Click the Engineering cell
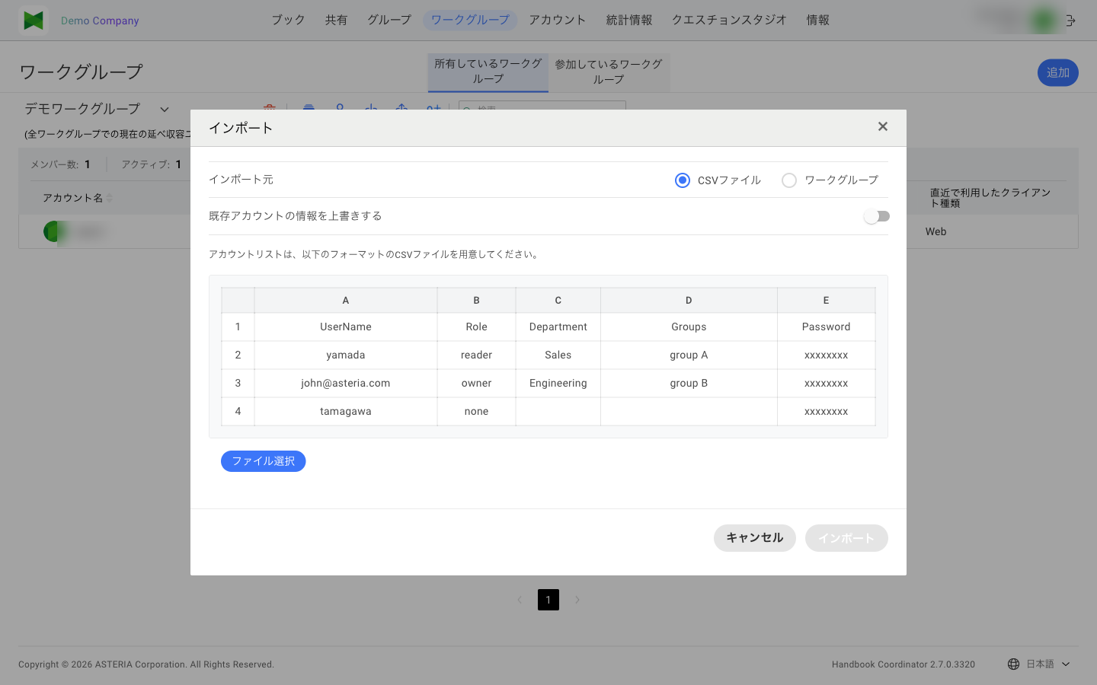This screenshot has width=1097, height=685. click(x=558, y=384)
